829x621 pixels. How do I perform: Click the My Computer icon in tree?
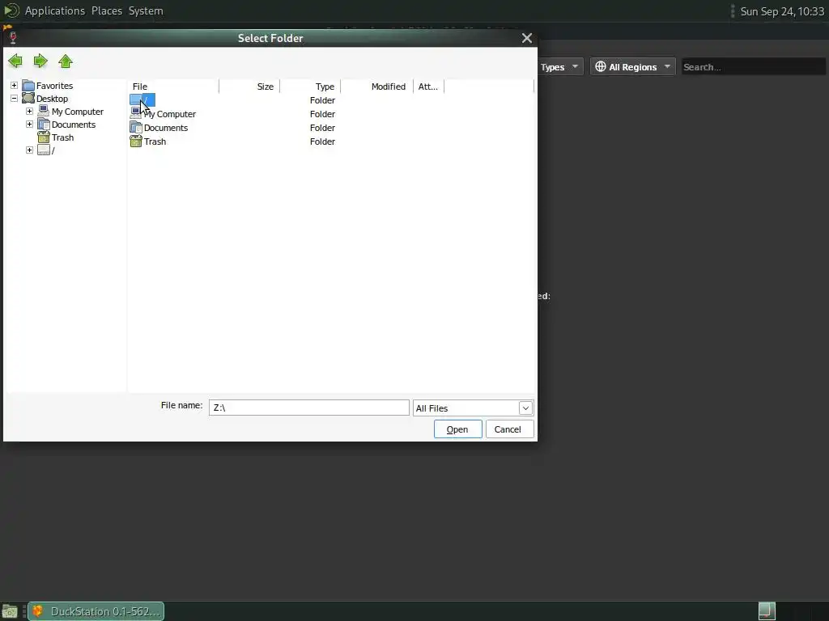click(x=44, y=112)
